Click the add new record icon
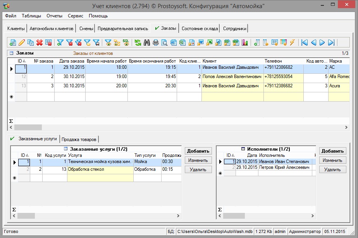The image size is (358, 238). (x=12, y=42)
